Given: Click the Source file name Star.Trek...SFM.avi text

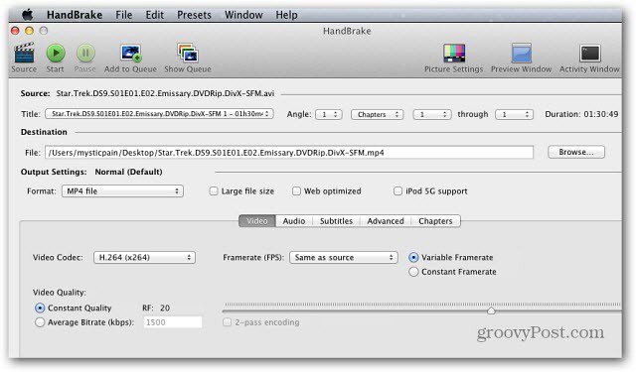Looking at the screenshot, I should coord(165,93).
